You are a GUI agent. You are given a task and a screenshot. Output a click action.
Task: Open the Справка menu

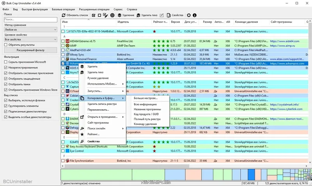(132, 9)
